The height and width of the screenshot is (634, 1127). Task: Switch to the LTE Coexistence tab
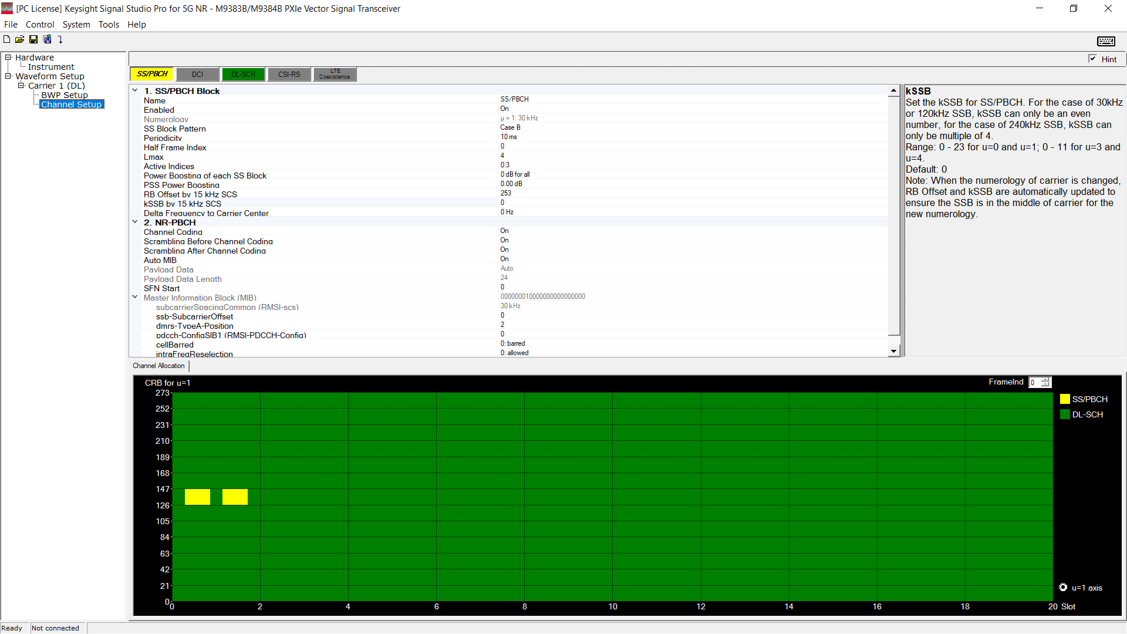click(335, 75)
